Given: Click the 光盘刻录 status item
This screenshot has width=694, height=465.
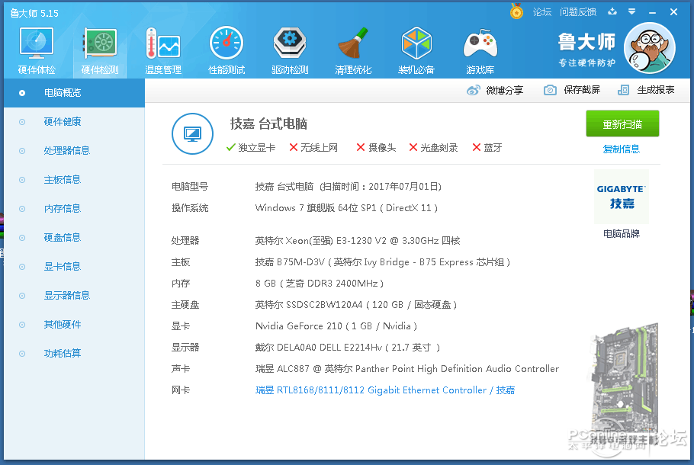Looking at the screenshot, I should tap(433, 148).
